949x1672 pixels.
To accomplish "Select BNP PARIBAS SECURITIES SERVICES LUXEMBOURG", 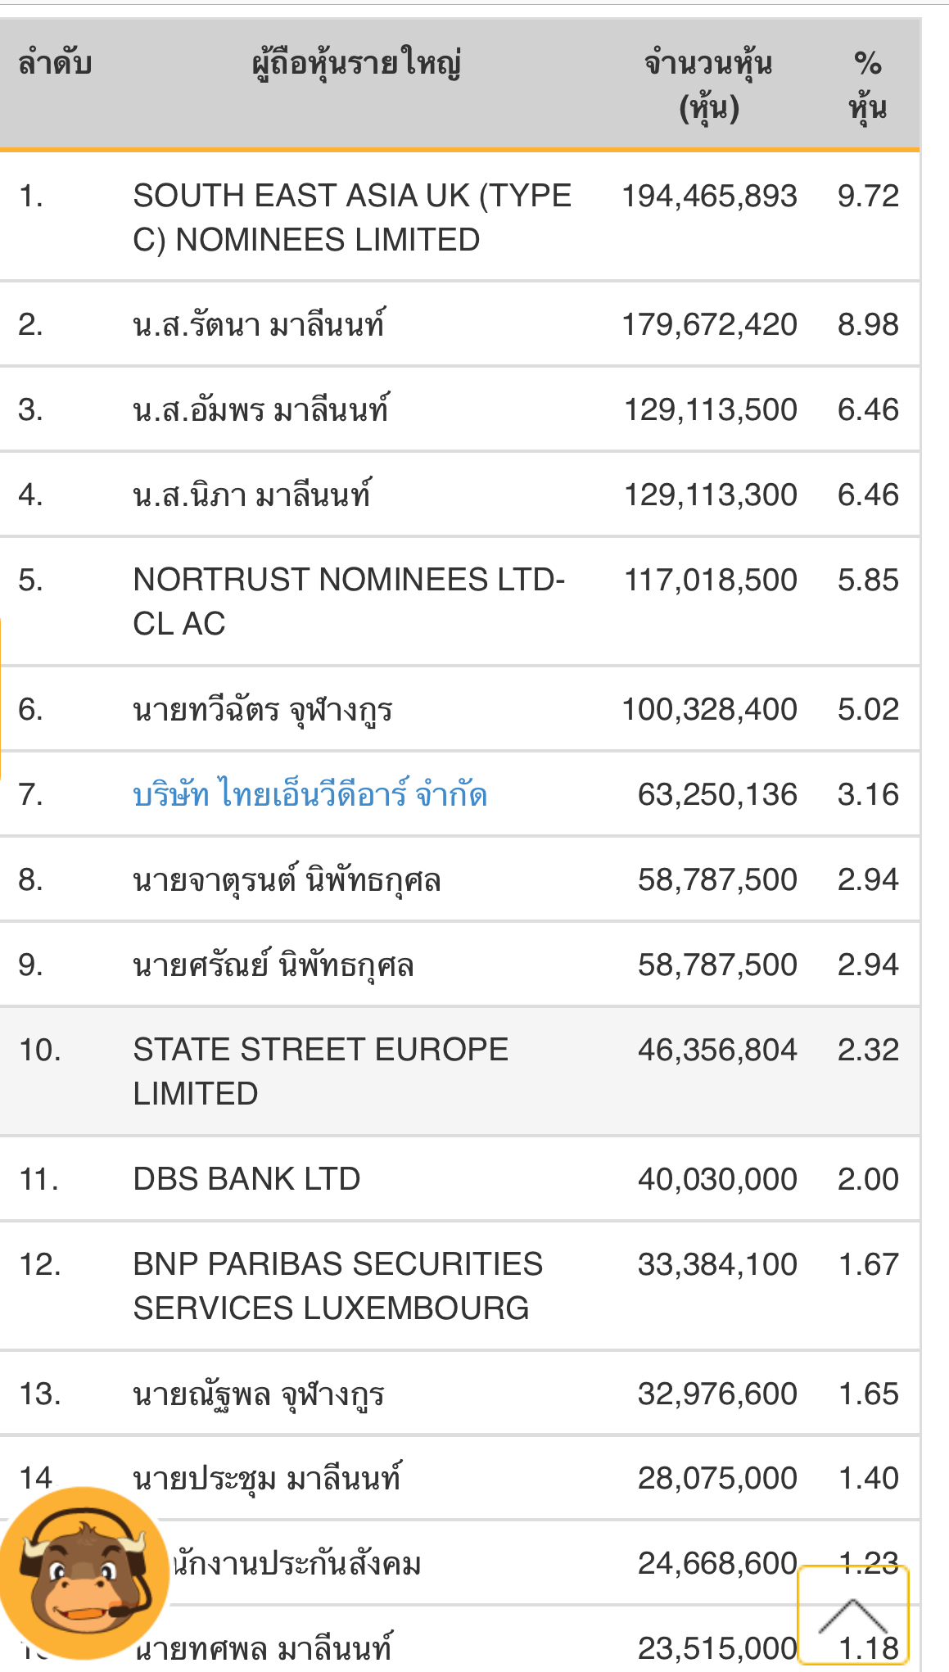I will tap(337, 1286).
